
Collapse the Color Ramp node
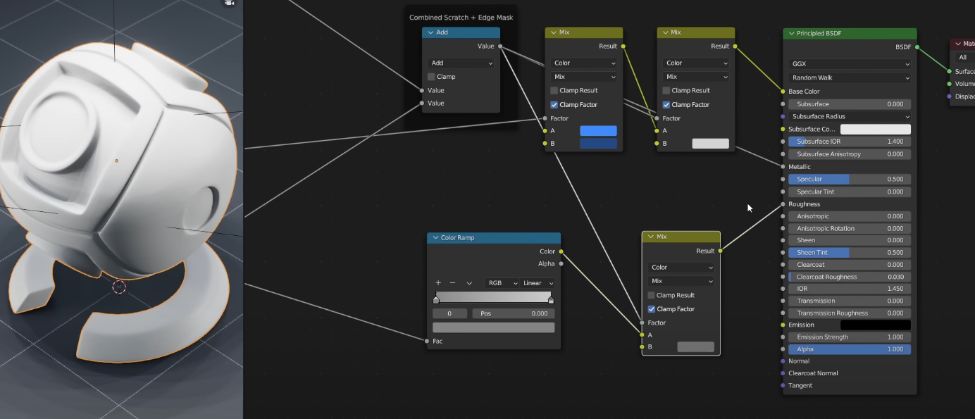pos(435,238)
